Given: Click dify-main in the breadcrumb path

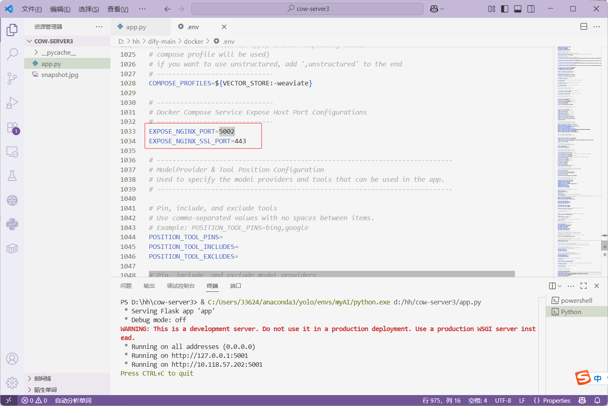Looking at the screenshot, I should pyautogui.click(x=162, y=41).
